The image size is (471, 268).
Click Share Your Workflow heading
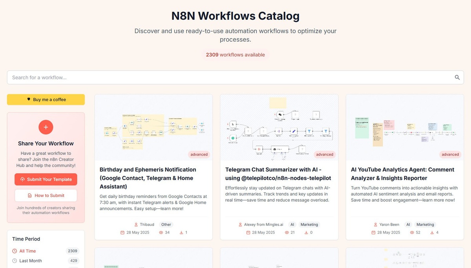point(46,143)
